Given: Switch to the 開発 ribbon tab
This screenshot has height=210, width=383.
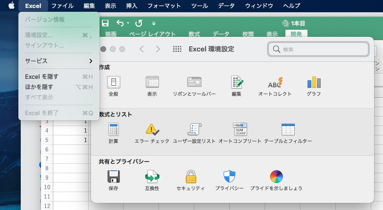Looking at the screenshot, I should [x=296, y=34].
